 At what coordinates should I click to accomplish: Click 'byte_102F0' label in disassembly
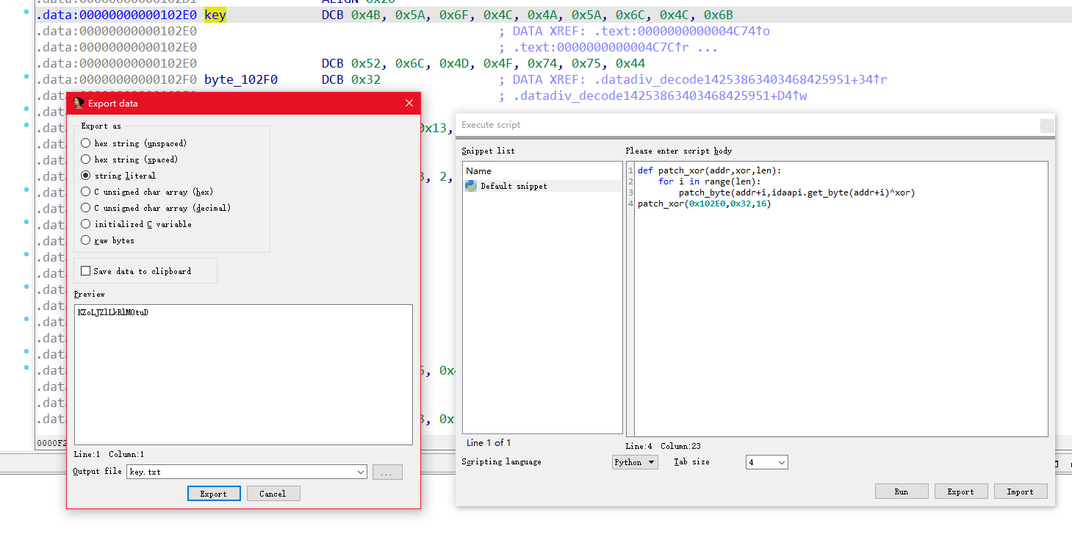click(x=241, y=79)
